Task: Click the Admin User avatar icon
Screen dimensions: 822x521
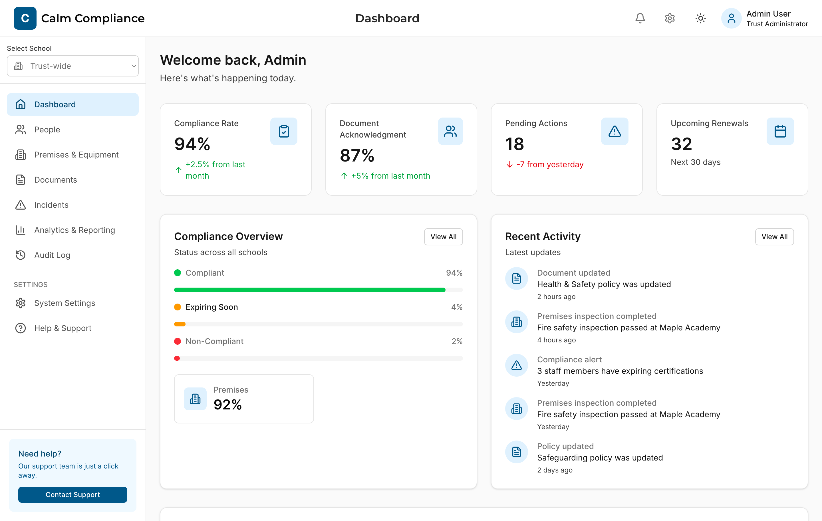Action: [x=731, y=18]
